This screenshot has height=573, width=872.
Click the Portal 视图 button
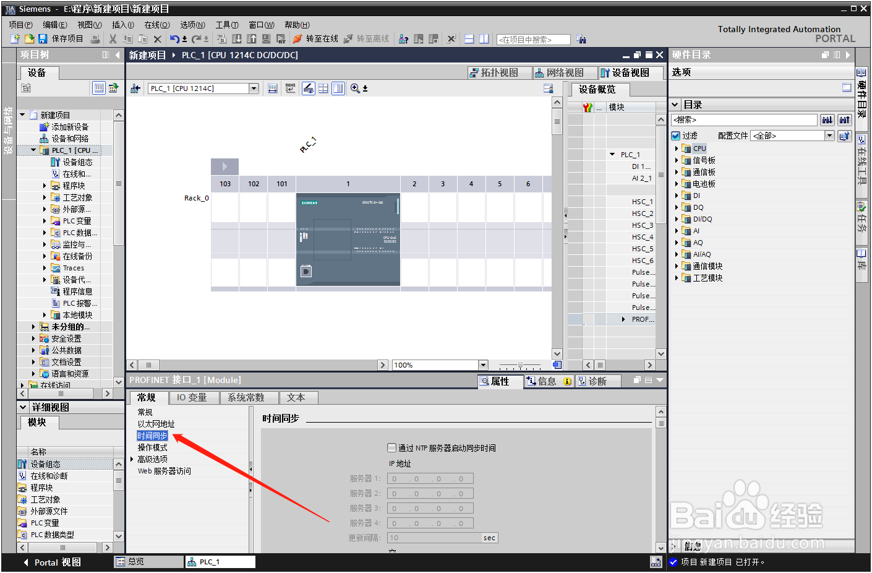(x=52, y=562)
